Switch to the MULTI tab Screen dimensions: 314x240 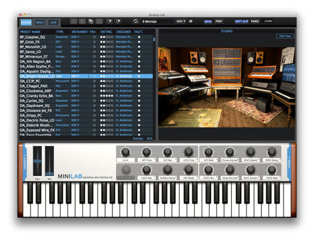40,22
